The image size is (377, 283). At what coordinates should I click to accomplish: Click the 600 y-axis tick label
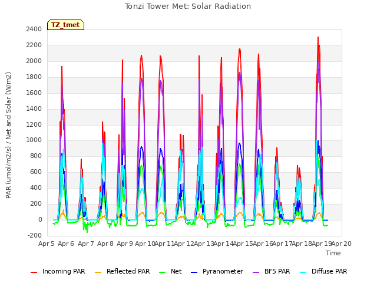(36, 172)
